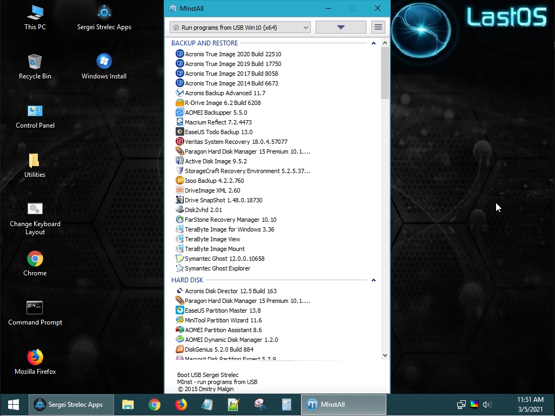Click the BACKUP AND RESTORE heading

coord(205,43)
